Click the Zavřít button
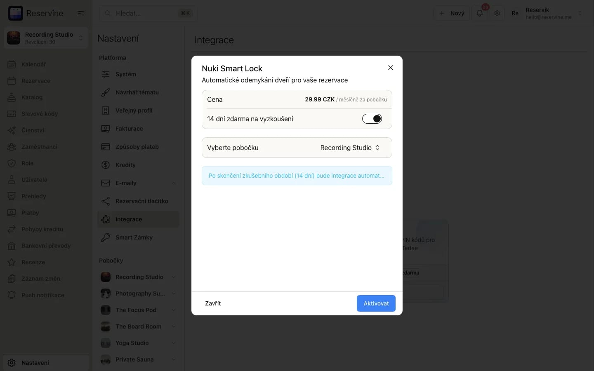Image resolution: width=594 pixels, height=371 pixels. pyautogui.click(x=213, y=303)
